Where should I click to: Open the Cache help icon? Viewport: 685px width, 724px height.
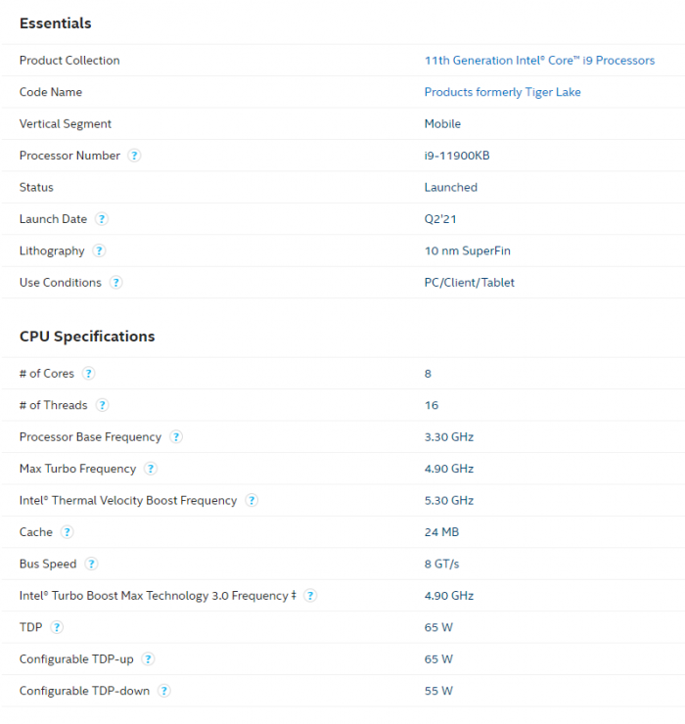(67, 532)
